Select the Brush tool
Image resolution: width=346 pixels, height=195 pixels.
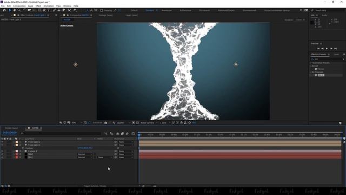click(x=54, y=10)
